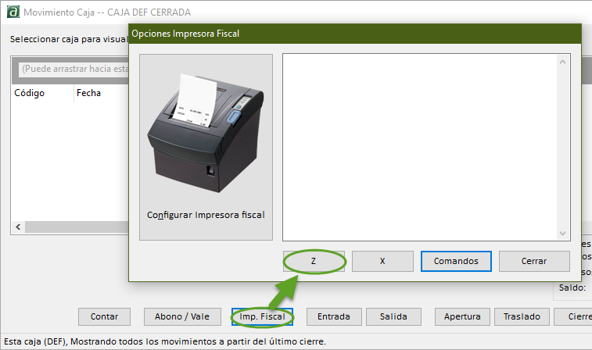This screenshot has height=350, width=592.
Task: Register an Entrada movement
Action: pyautogui.click(x=333, y=316)
